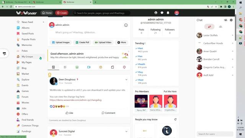Open Movies in the sidebar

[25, 103]
